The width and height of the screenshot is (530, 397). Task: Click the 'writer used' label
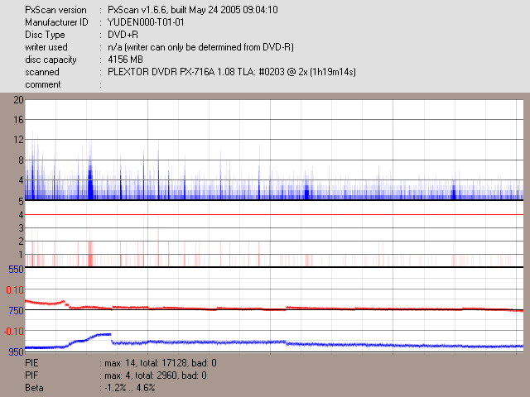(46, 47)
